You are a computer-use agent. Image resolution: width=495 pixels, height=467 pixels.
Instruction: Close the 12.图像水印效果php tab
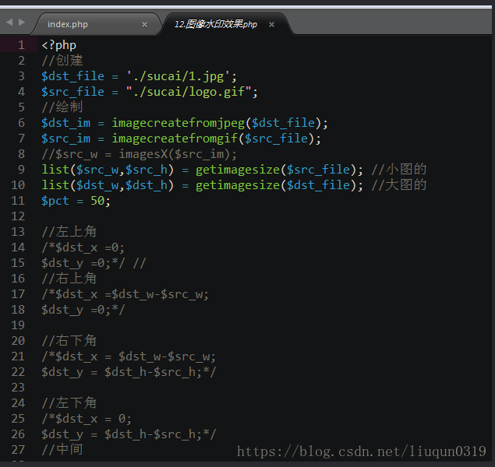pos(271,25)
